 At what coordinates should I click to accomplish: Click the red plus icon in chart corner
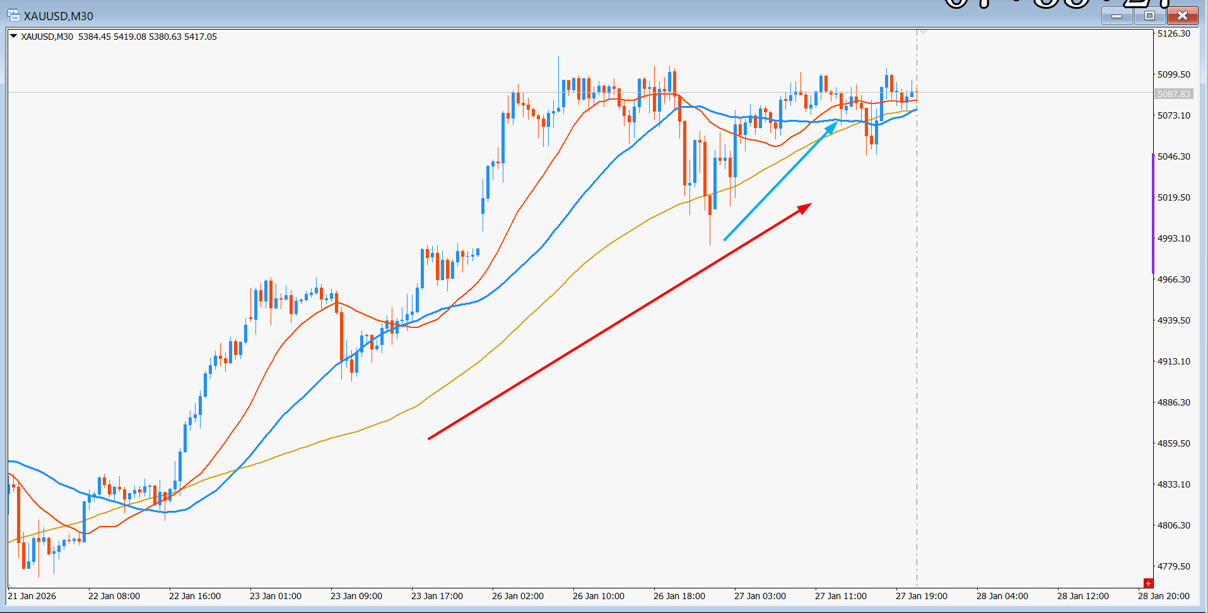click(1148, 583)
